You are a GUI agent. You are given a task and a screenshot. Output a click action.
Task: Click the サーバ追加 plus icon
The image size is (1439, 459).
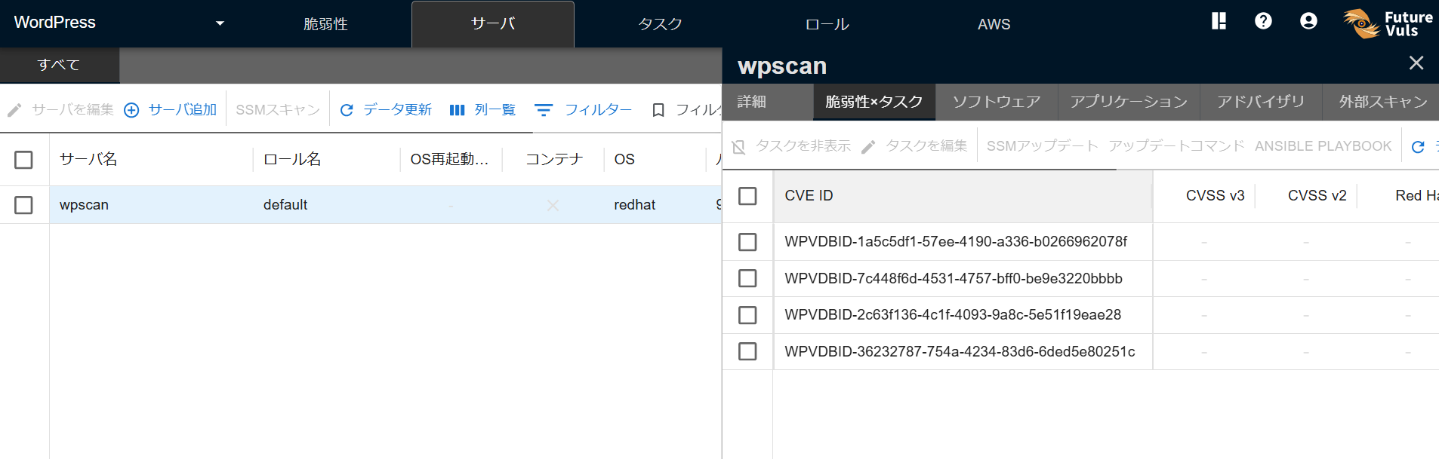point(131,110)
